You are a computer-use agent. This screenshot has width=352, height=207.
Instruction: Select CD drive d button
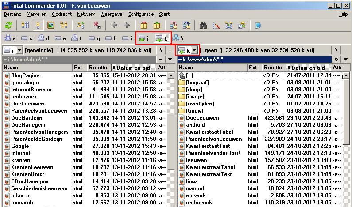pos(43,38)
